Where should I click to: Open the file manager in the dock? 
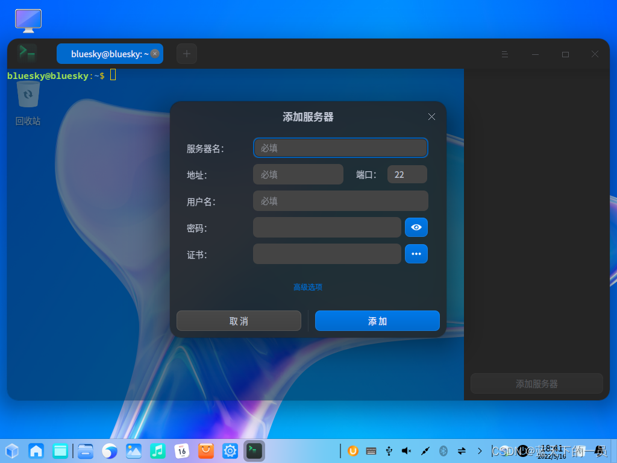pyautogui.click(x=86, y=451)
